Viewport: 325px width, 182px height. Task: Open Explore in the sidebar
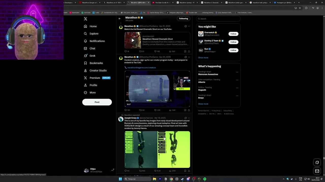click(x=91, y=34)
